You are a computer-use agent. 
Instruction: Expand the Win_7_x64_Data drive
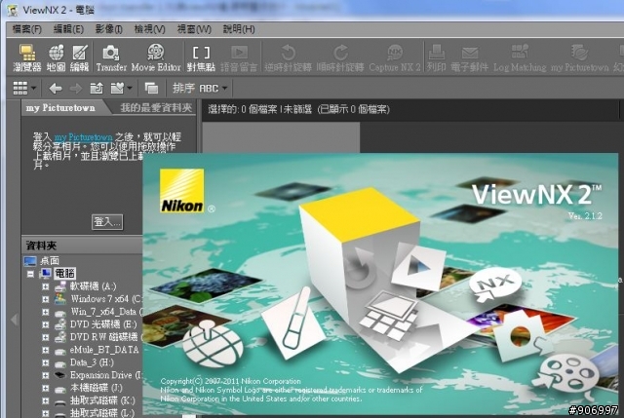[x=46, y=312]
